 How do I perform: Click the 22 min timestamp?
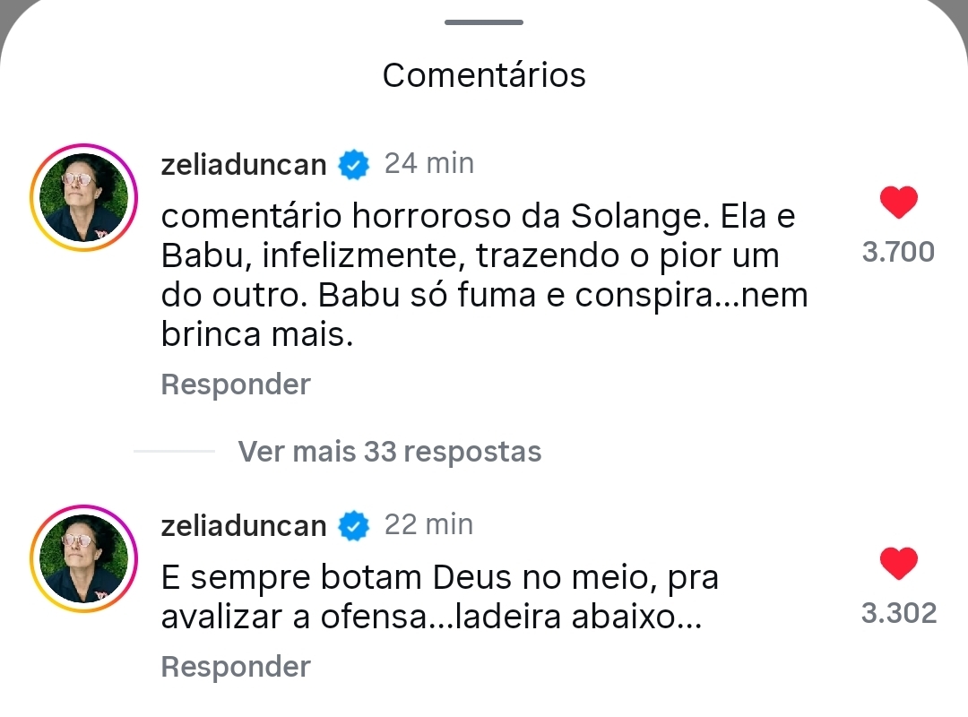(429, 524)
